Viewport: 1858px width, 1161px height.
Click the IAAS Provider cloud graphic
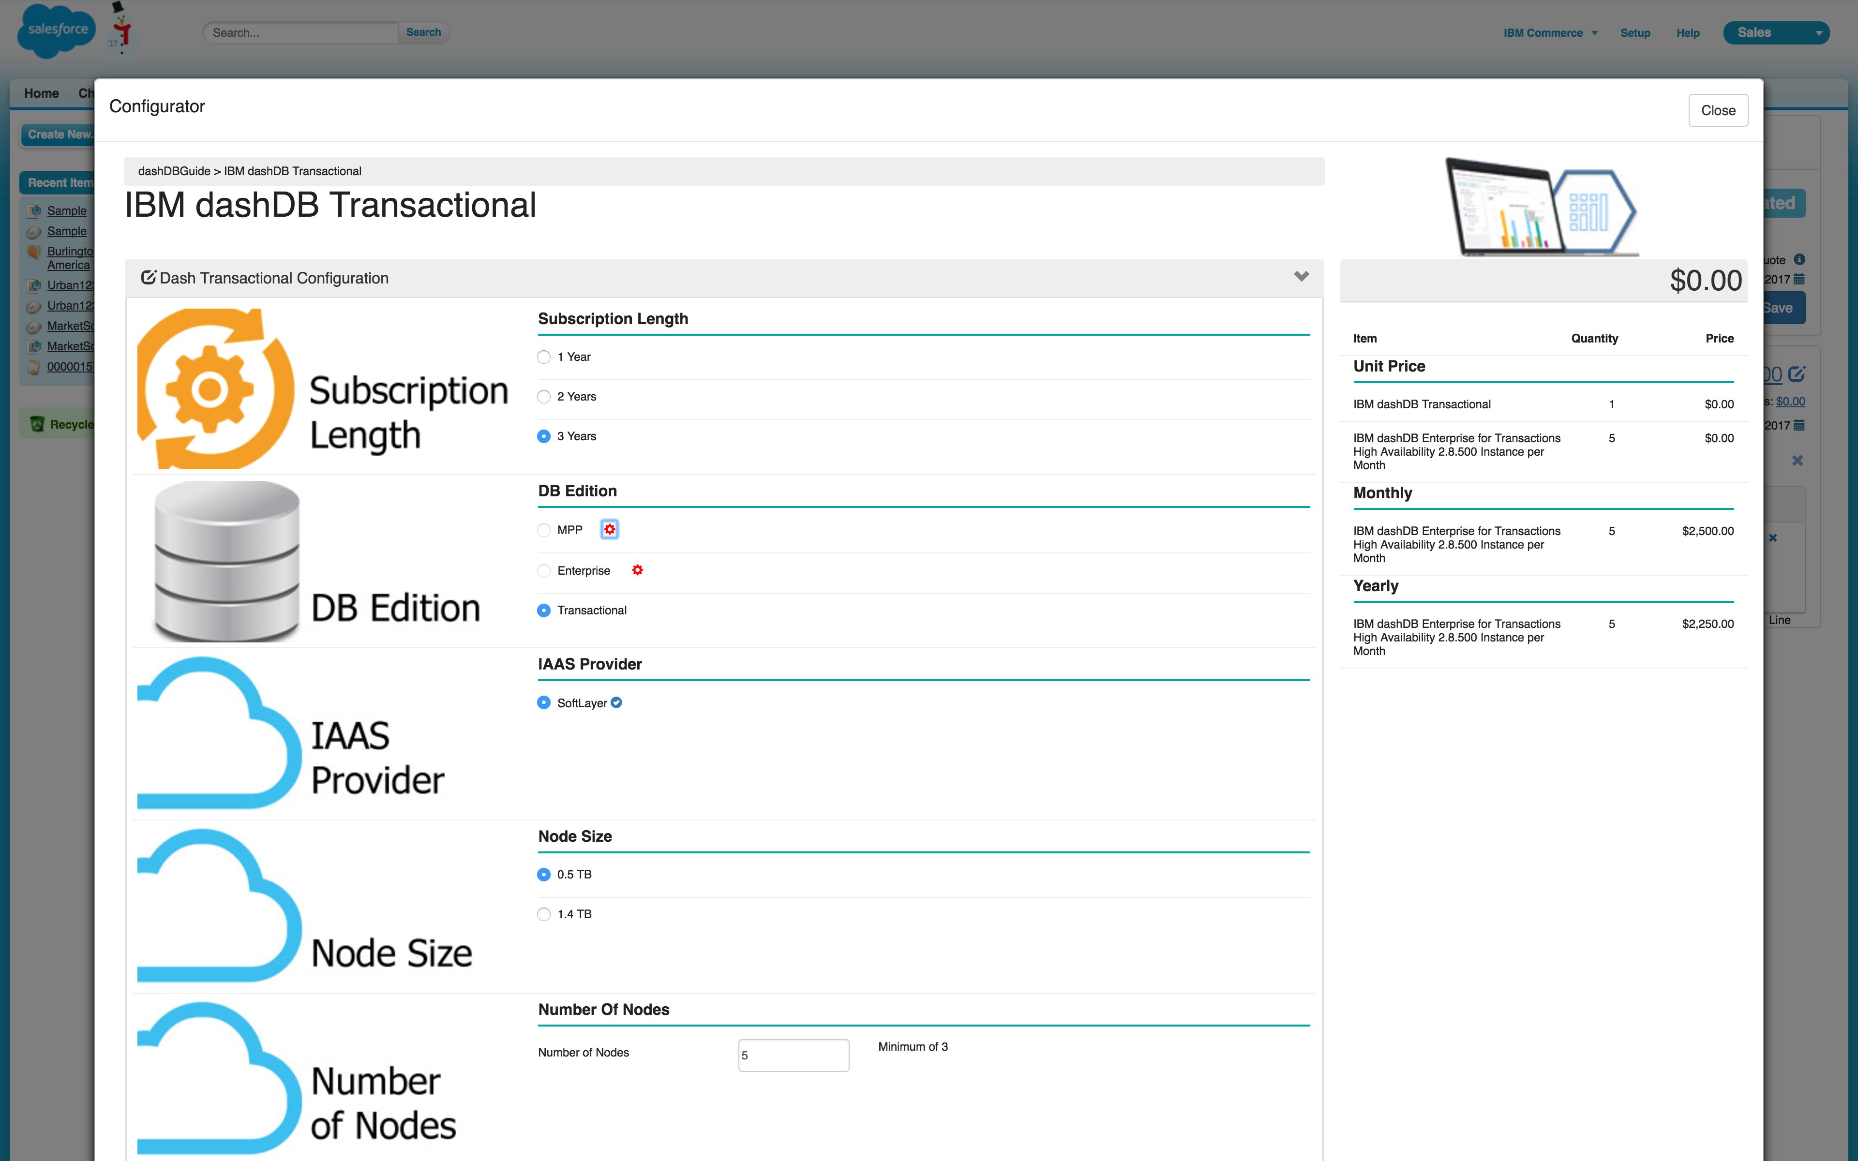click(220, 733)
